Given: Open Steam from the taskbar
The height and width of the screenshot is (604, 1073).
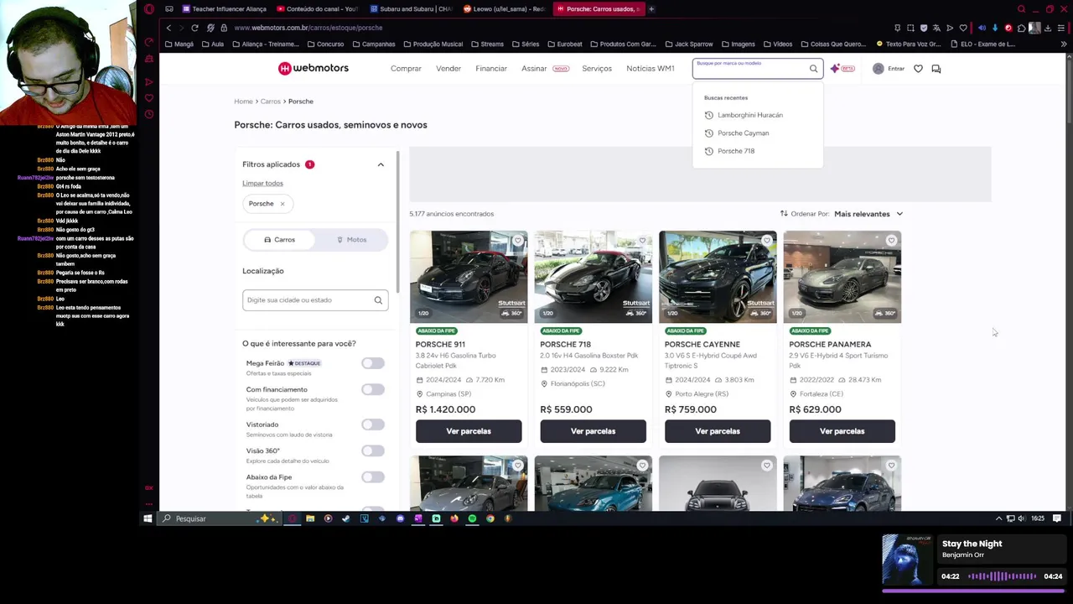Looking at the screenshot, I should pyautogui.click(x=345, y=518).
